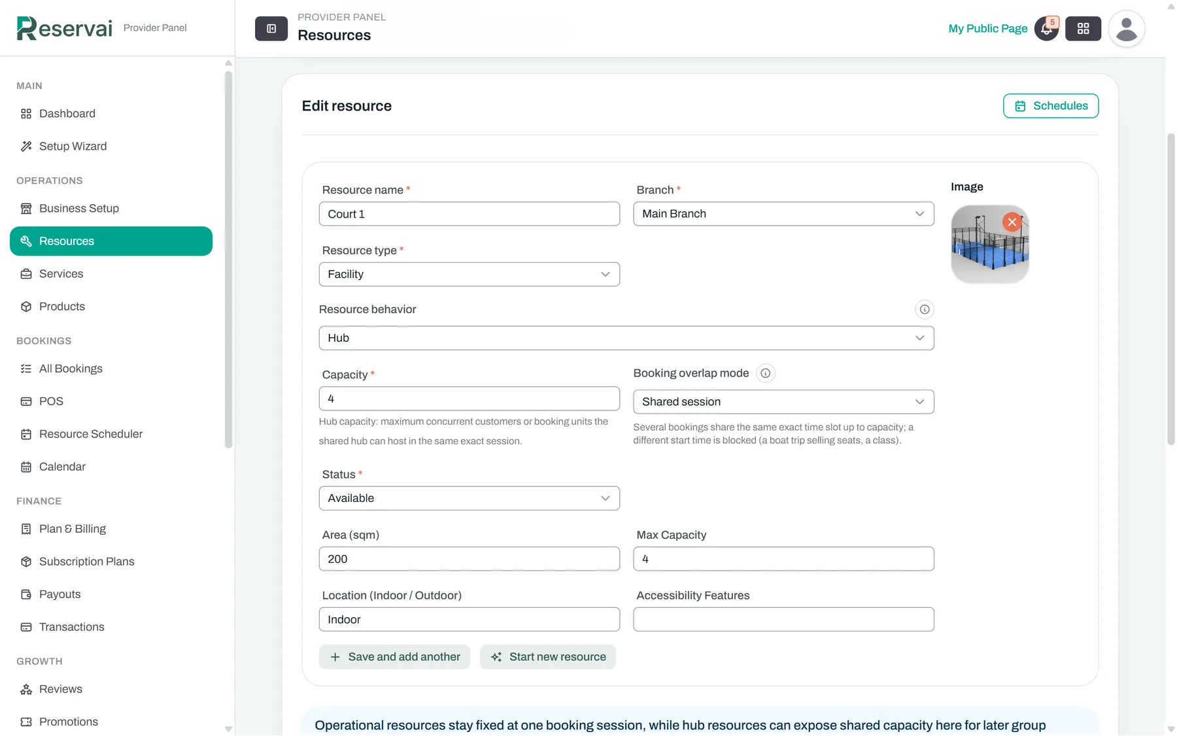Open the Booking overlap mode dropdown
This screenshot has width=1177, height=736.
(783, 402)
